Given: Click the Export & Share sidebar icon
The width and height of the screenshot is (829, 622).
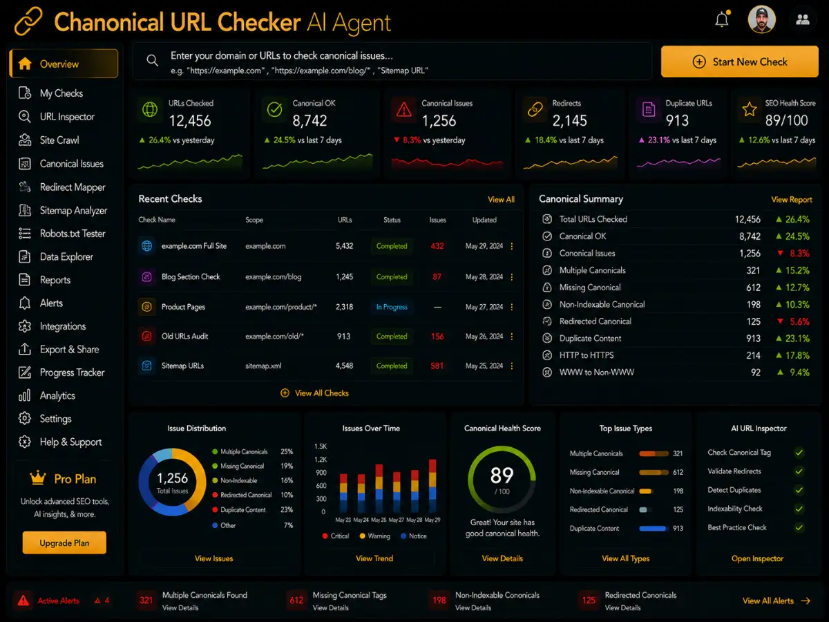Looking at the screenshot, I should tap(25, 349).
